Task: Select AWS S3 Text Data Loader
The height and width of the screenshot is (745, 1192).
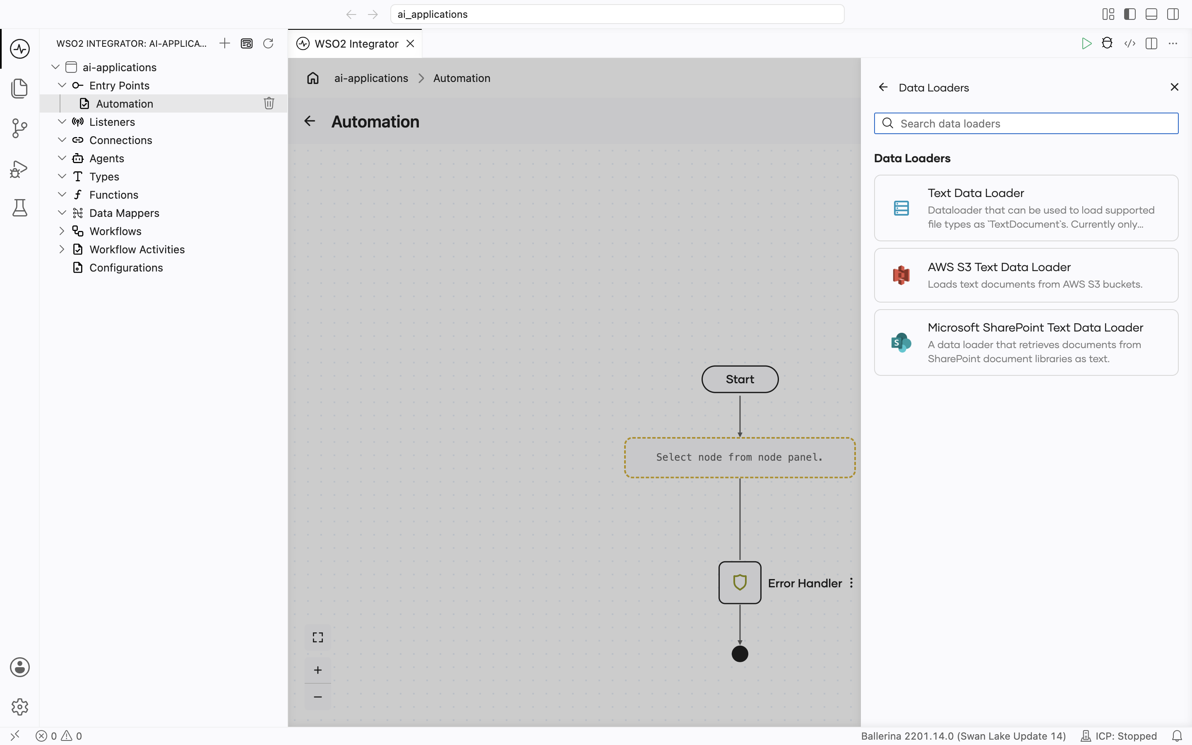Action: tap(1026, 275)
